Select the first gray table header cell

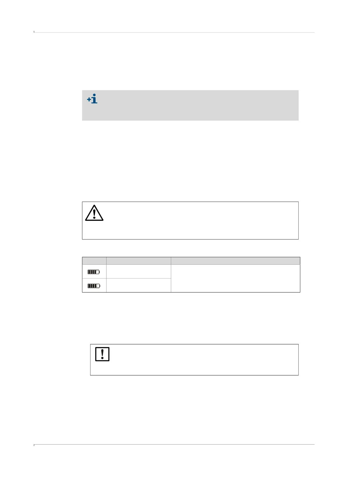94,261
